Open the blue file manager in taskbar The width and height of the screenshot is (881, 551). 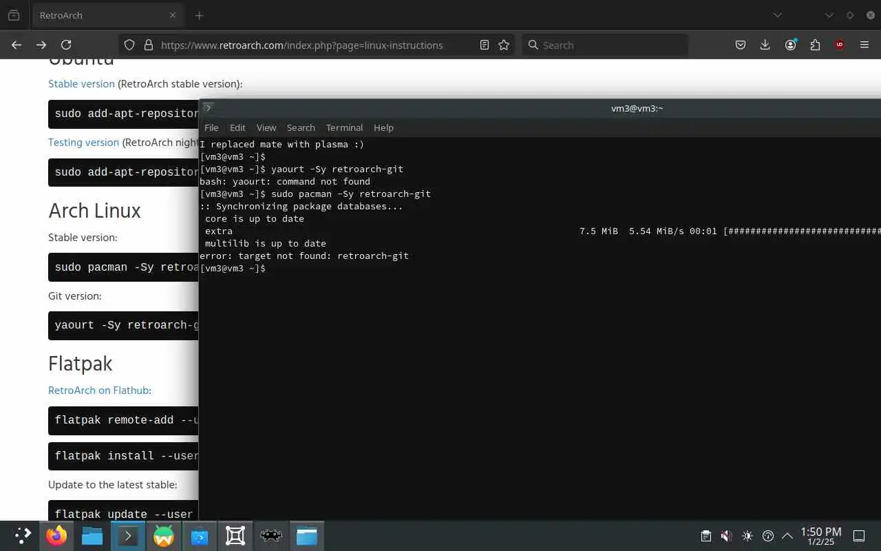[92, 535]
